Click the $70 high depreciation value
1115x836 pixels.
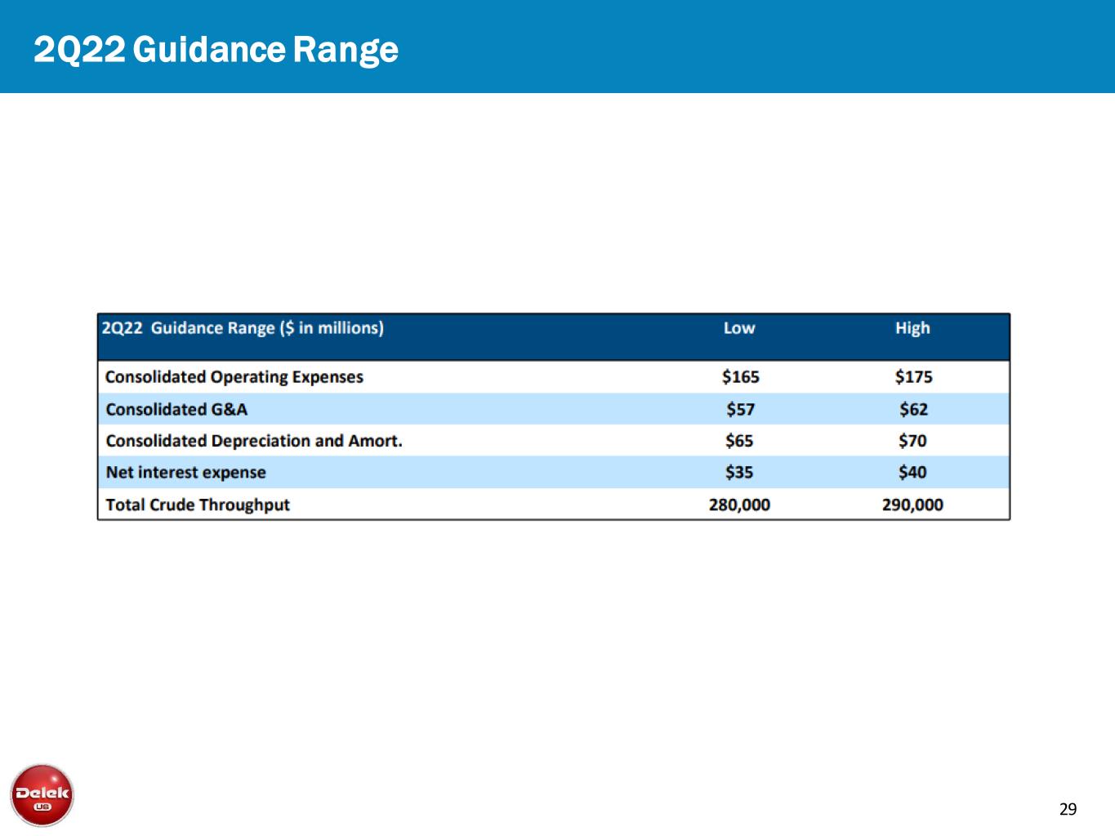(912, 441)
